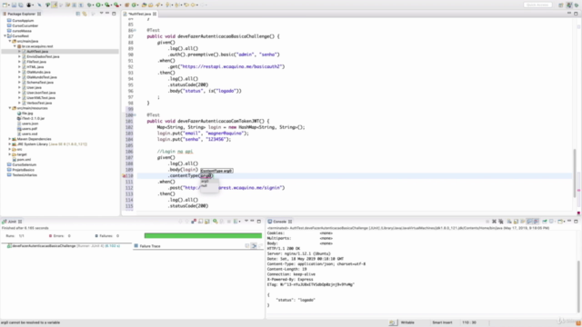582x327 pixels.
Task: Close the AuthTest.java editor tab
Action: (155, 14)
